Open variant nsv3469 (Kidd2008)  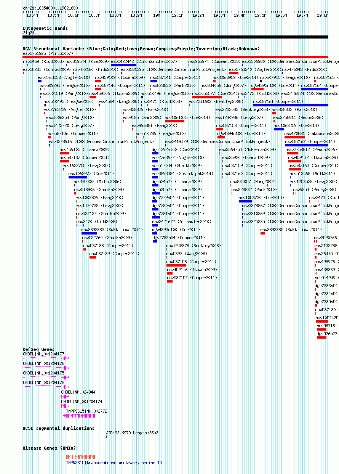(43, 61)
